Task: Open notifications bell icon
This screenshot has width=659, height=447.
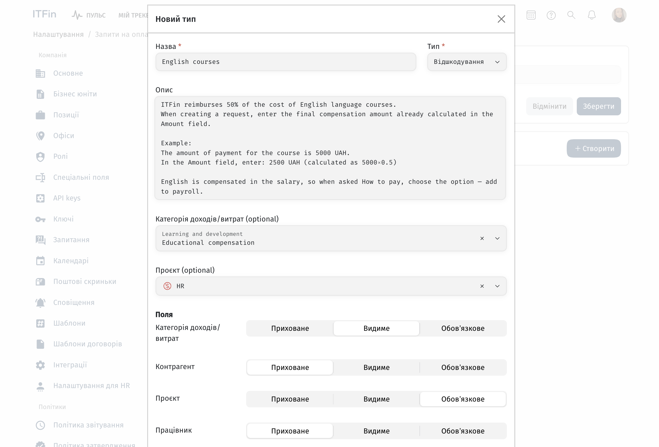Action: point(591,15)
